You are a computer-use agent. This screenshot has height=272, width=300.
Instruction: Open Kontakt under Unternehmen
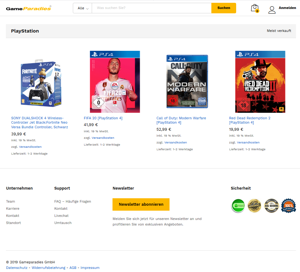(13, 216)
